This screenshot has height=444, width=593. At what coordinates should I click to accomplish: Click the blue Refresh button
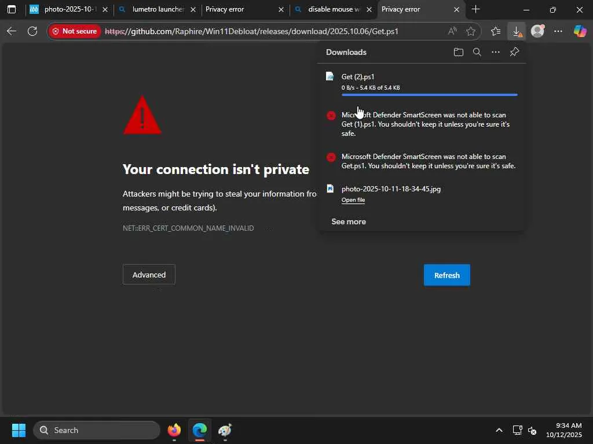click(447, 275)
